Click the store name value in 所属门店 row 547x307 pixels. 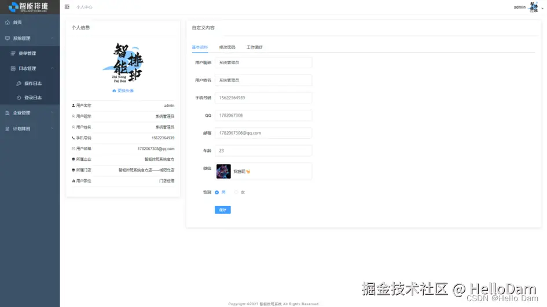point(146,170)
